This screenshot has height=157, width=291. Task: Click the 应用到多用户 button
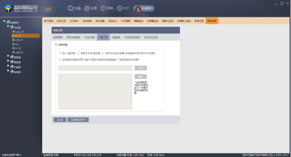(78, 120)
